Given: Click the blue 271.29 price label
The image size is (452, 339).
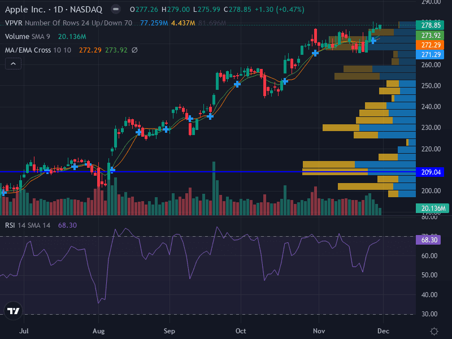Looking at the screenshot, I should coord(431,54).
